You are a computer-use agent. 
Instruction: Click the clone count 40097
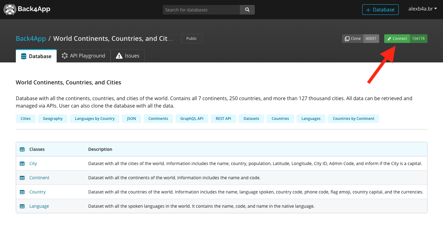click(x=371, y=39)
